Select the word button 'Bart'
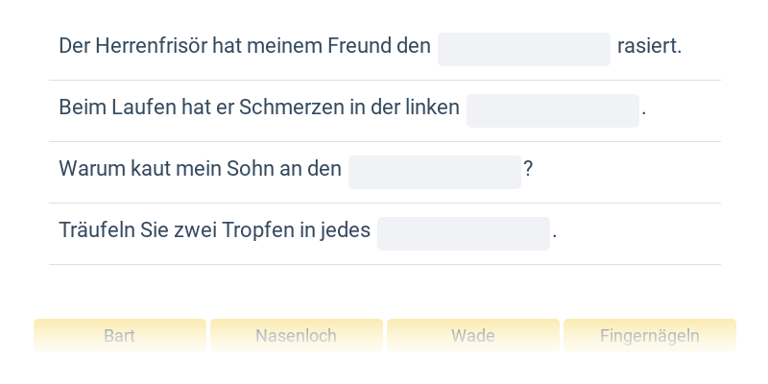 click(x=120, y=336)
